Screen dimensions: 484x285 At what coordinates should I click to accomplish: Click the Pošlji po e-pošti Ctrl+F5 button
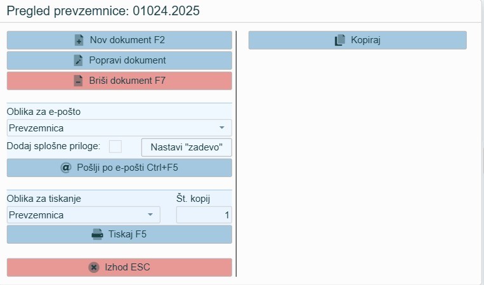click(119, 168)
